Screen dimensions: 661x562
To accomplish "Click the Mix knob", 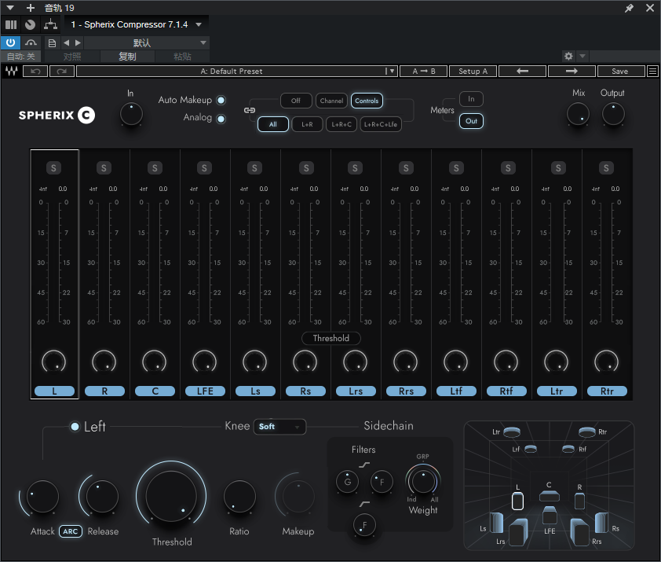I will [x=578, y=114].
